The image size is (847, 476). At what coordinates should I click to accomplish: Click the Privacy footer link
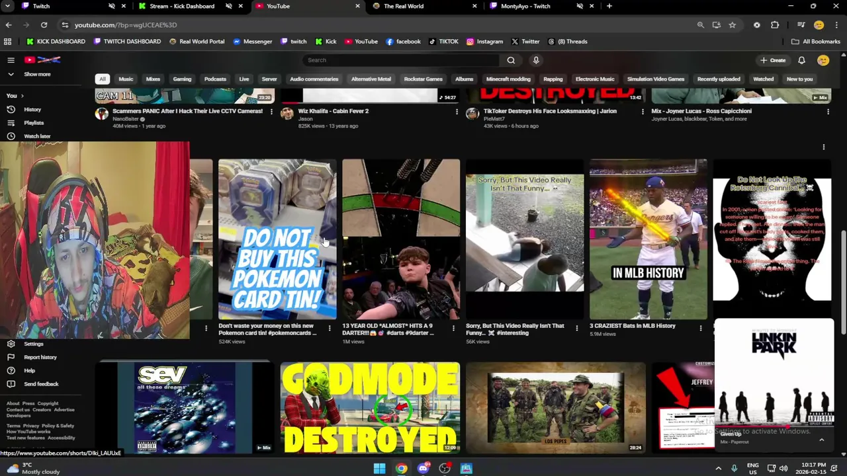coord(31,426)
